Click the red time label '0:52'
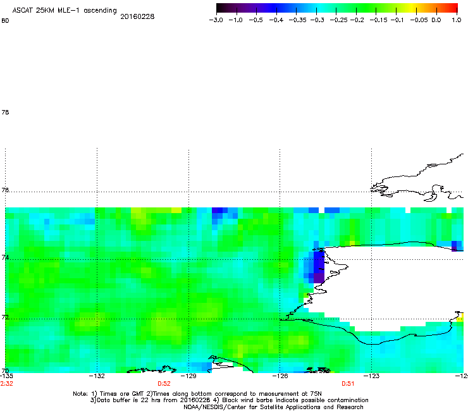Viewport: 468px width, 411px height. (164, 384)
